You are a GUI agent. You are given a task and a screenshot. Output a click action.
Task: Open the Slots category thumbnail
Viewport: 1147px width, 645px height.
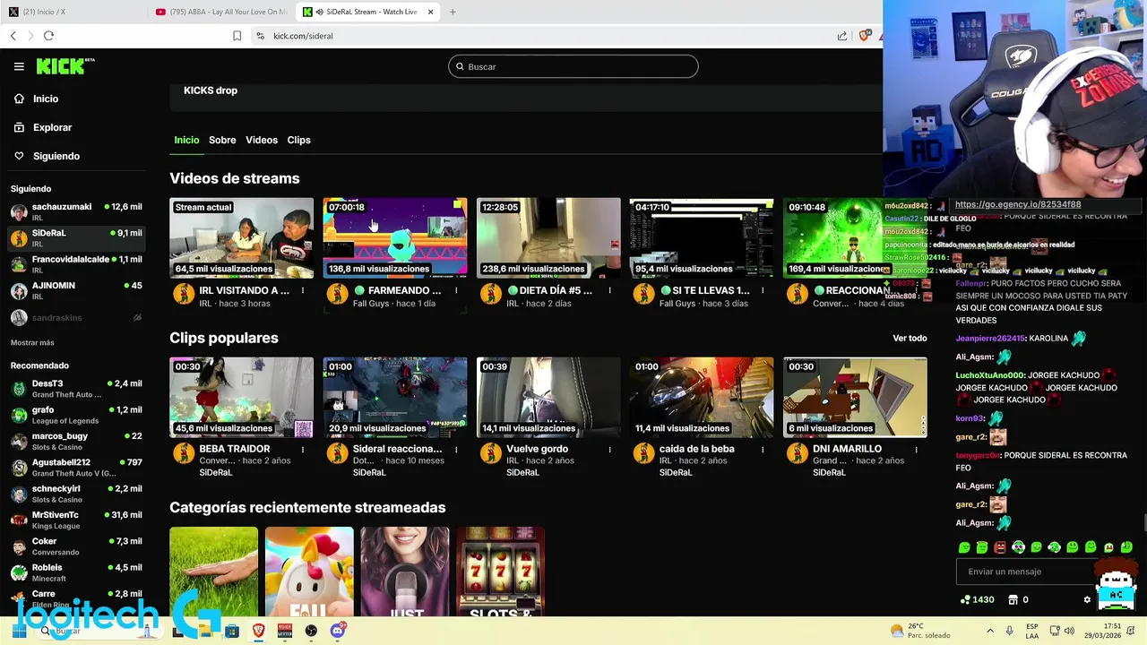pyautogui.click(x=500, y=572)
